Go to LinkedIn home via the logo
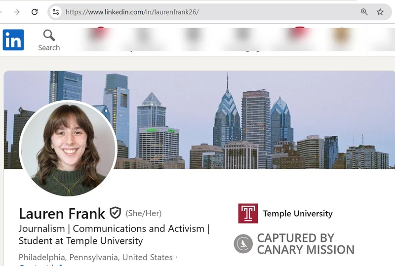 (13, 40)
